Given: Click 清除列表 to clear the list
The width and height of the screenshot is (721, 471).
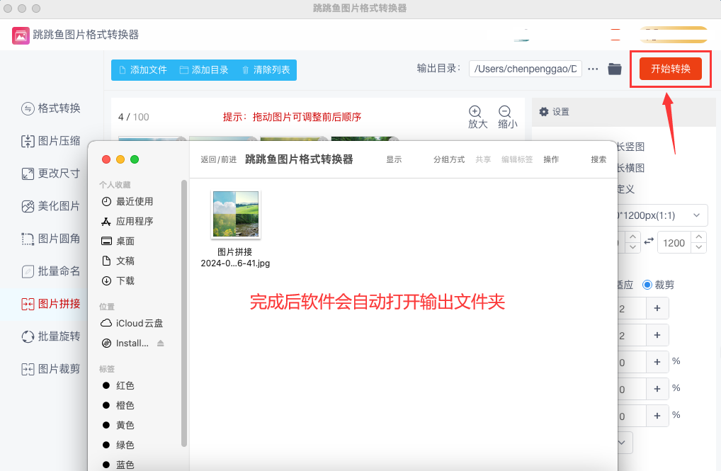Looking at the screenshot, I should (266, 70).
